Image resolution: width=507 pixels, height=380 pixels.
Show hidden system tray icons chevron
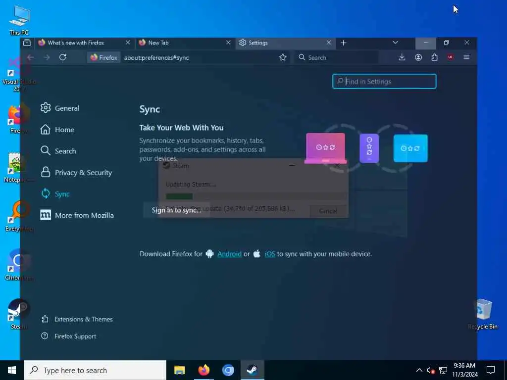click(419, 370)
